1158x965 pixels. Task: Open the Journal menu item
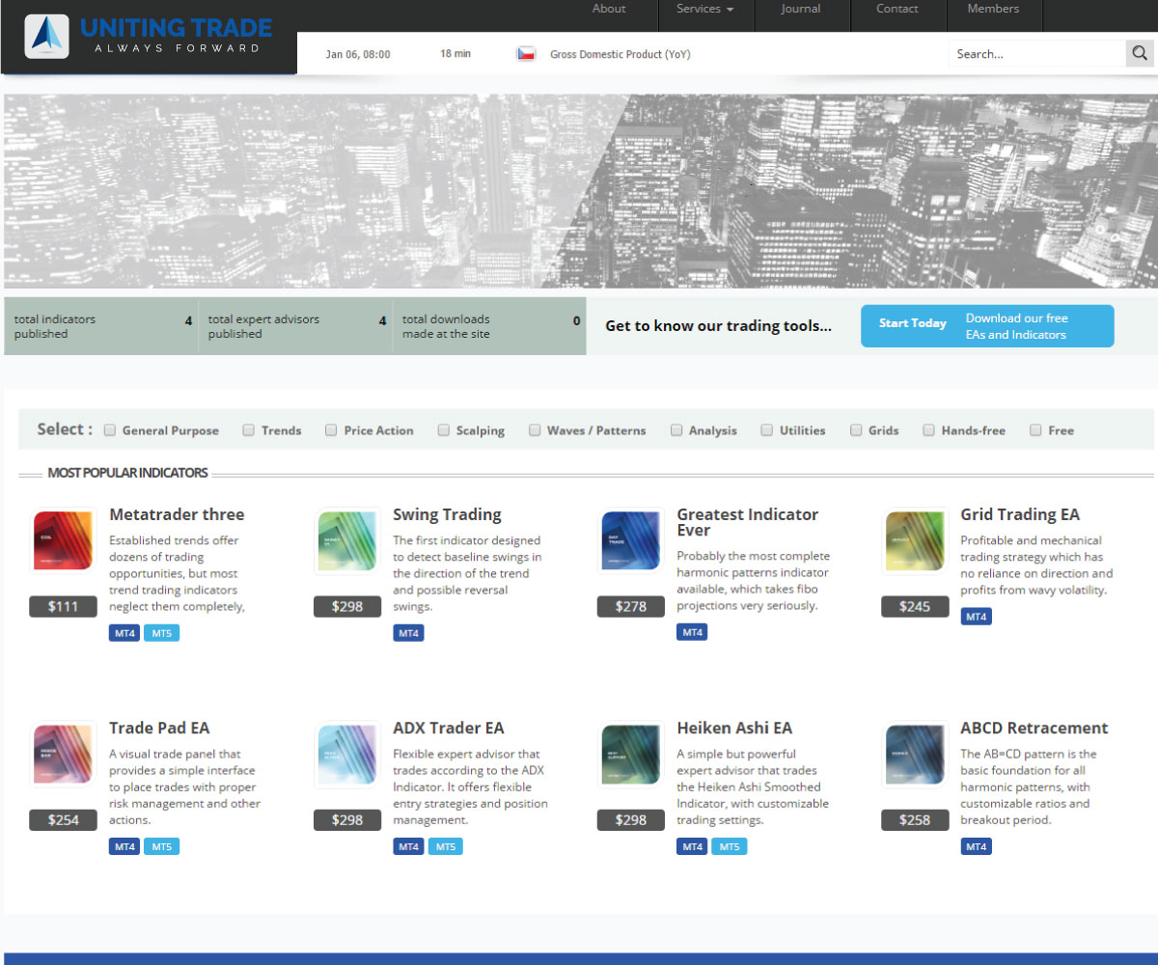coord(801,9)
